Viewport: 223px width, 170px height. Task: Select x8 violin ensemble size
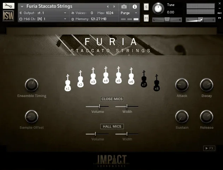(x=157, y=83)
